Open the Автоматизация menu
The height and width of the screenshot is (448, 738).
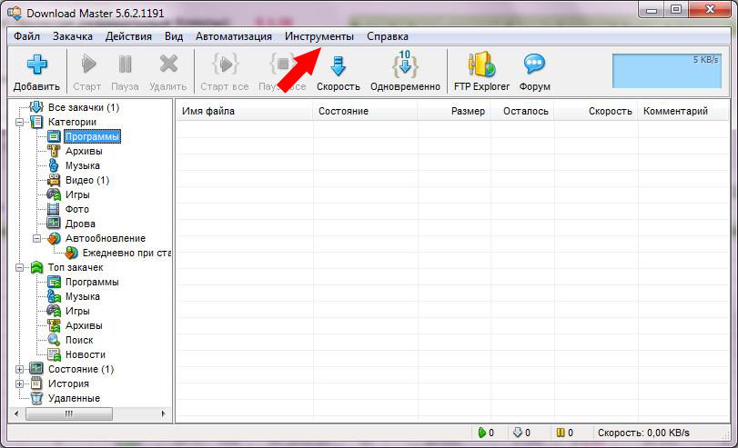point(233,36)
